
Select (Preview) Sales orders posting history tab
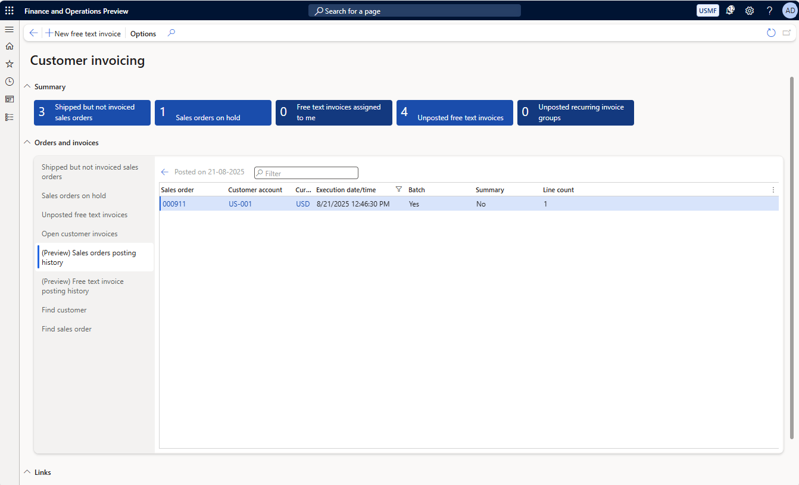point(95,258)
